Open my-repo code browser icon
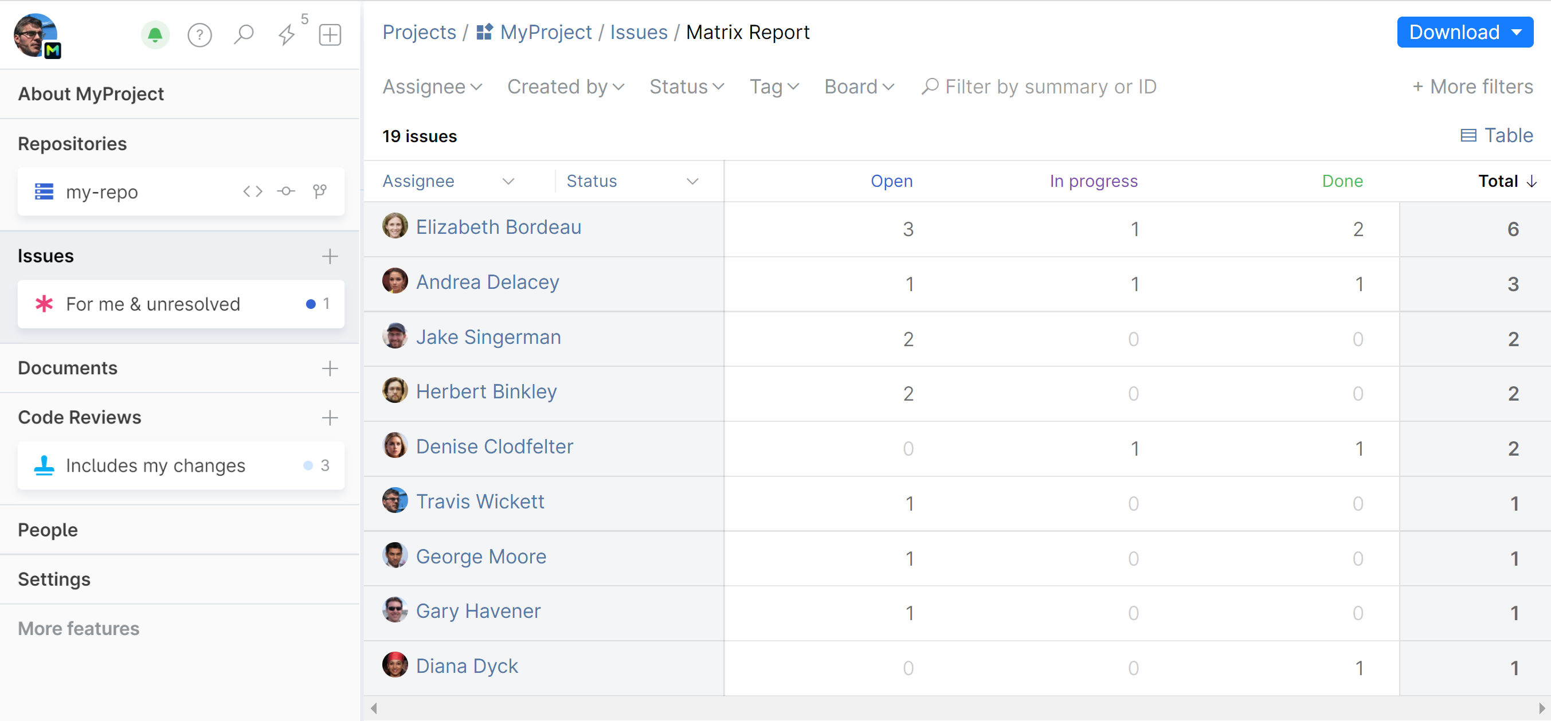The width and height of the screenshot is (1551, 721). pos(252,191)
